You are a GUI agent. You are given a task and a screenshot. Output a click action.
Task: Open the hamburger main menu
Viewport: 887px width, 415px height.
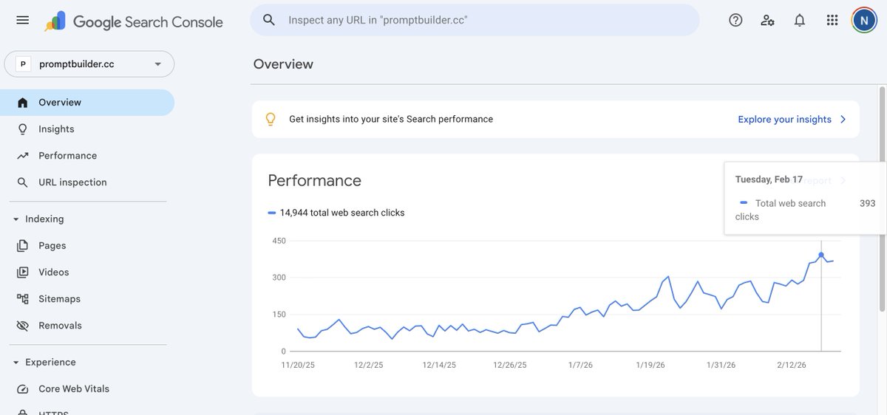[x=23, y=20]
